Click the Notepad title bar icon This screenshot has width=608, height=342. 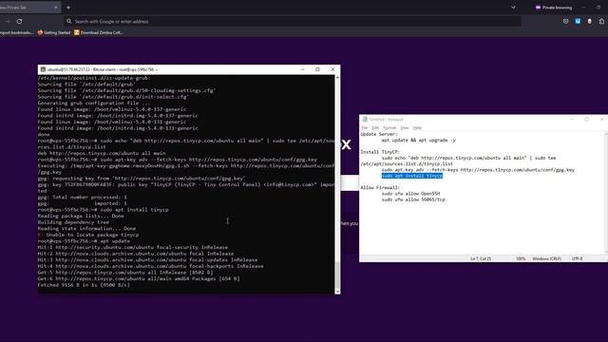point(365,120)
